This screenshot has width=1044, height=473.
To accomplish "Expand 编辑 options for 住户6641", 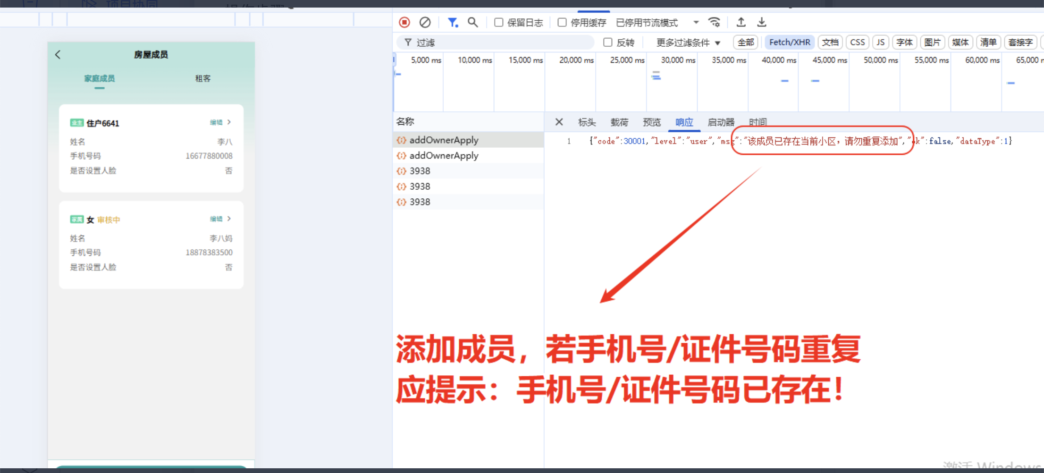I will click(221, 122).
